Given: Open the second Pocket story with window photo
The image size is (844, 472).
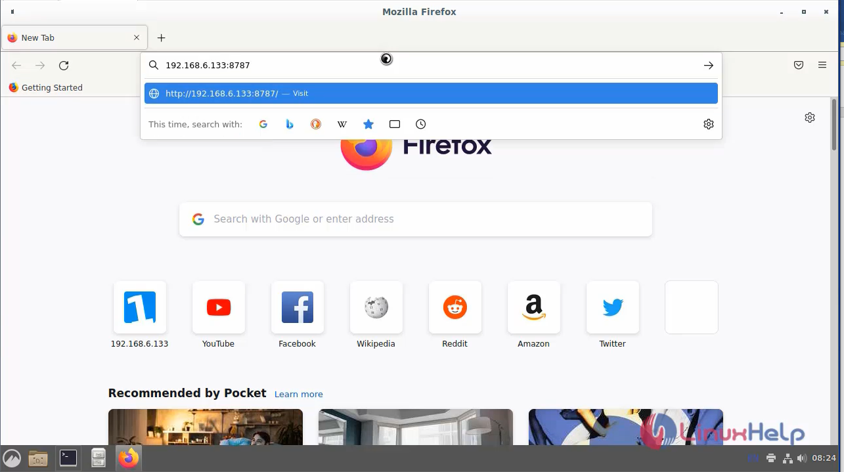Looking at the screenshot, I should point(416,427).
